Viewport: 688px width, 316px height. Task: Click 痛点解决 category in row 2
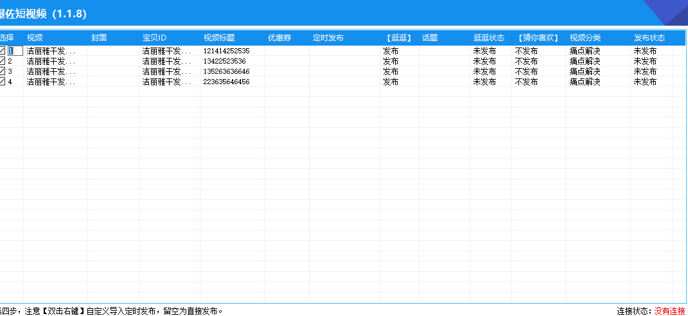(x=585, y=61)
